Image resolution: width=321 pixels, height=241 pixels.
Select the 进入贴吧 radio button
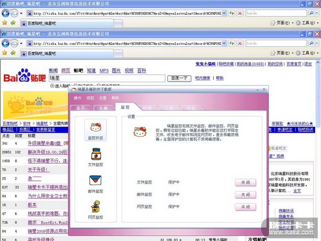click(x=52, y=86)
